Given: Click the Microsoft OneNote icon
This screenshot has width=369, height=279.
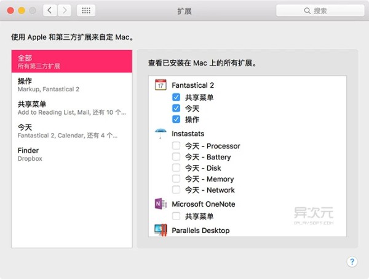Looking at the screenshot, I should 161,204.
